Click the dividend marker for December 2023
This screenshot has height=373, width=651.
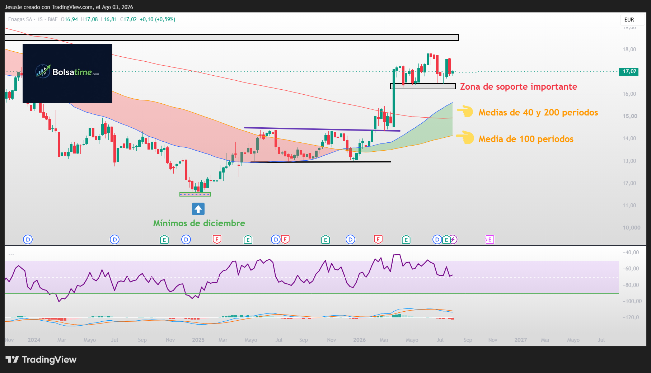[28, 240]
